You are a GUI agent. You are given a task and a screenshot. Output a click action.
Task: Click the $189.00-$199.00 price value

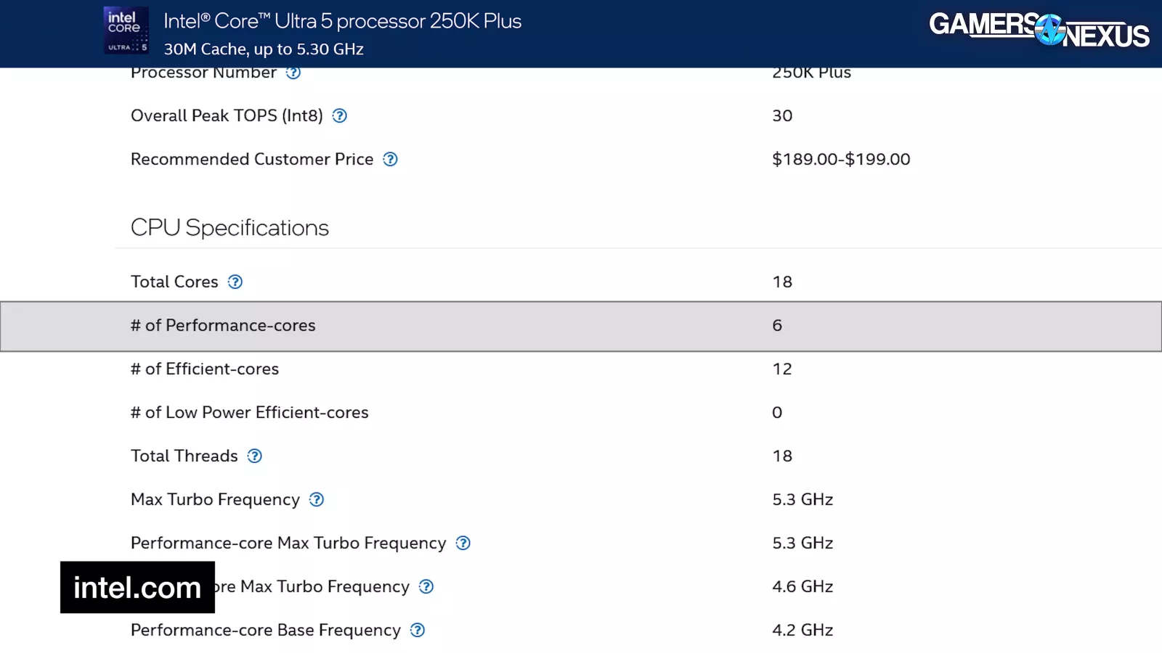(840, 160)
